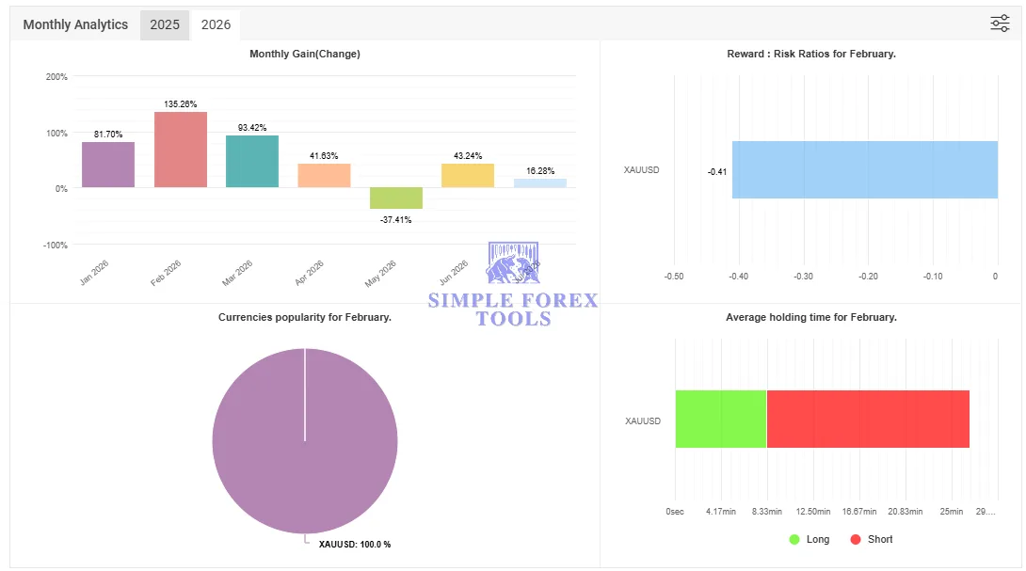Click the Monthly Analytics heading
The image size is (1026, 571).
click(x=75, y=24)
